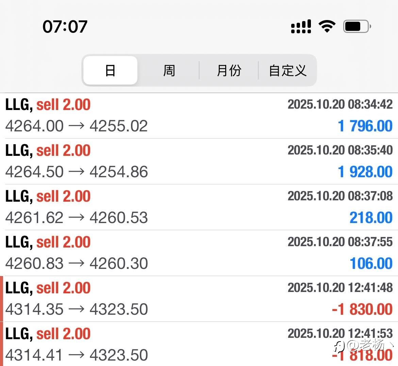Screen dimensions: 398x366
Task: Open the trade closed at 2025.10.20 08:35:40
Action: point(199,161)
